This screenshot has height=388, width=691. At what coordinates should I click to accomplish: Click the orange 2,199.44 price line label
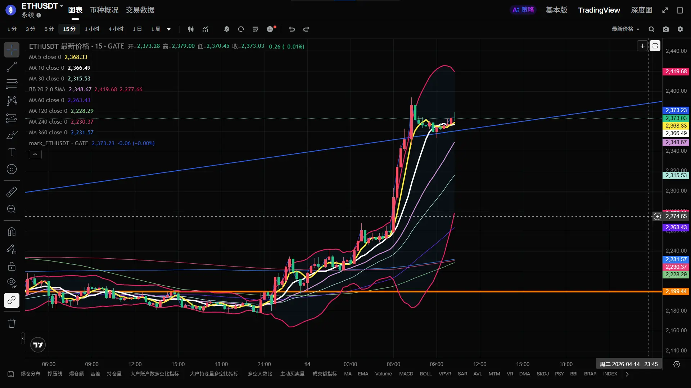[x=676, y=291]
